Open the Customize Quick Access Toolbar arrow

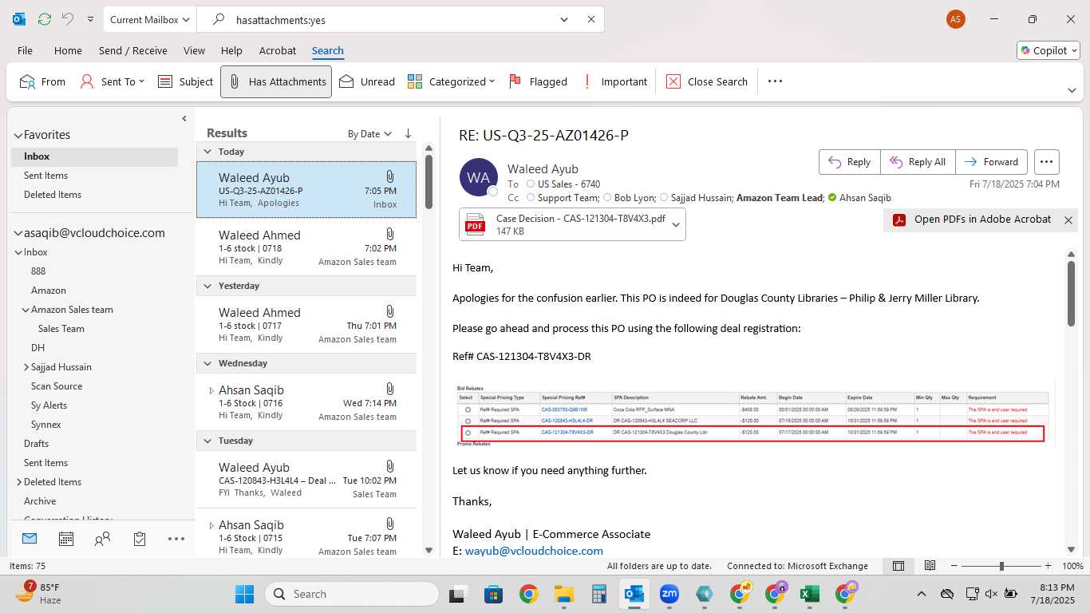(x=90, y=19)
